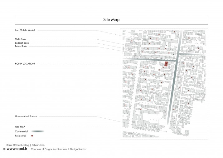The width and height of the screenshot is (223, 158).
Task: Open the www.caoi.ir link
Action: [x=17, y=149]
